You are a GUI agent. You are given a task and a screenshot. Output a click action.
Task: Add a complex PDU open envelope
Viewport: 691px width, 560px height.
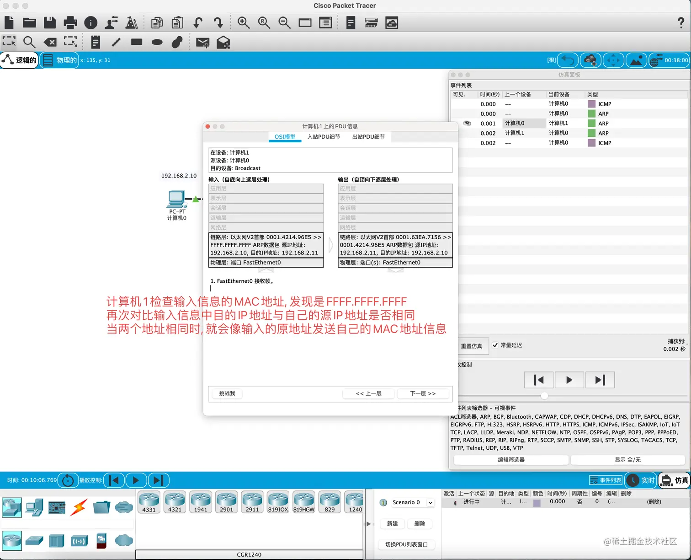tap(223, 43)
